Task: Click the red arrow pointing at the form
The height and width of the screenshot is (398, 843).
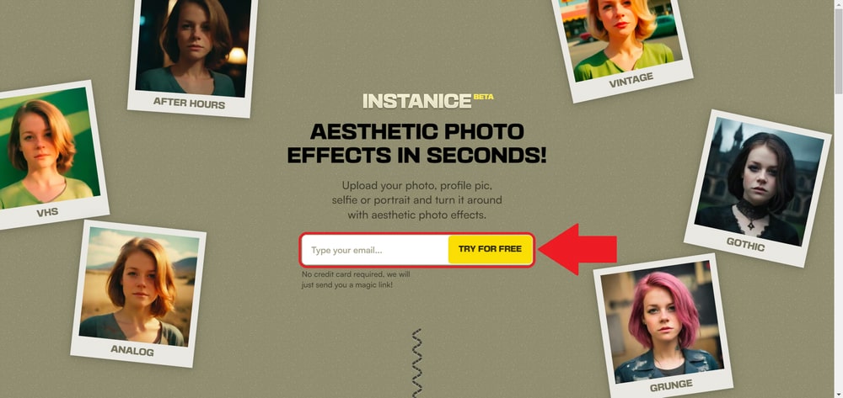Action: click(x=577, y=249)
